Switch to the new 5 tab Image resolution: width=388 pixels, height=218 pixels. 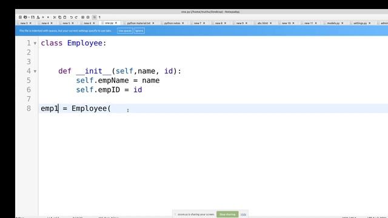(x=66, y=23)
